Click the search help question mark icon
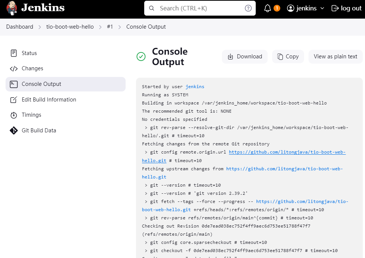 248,8
